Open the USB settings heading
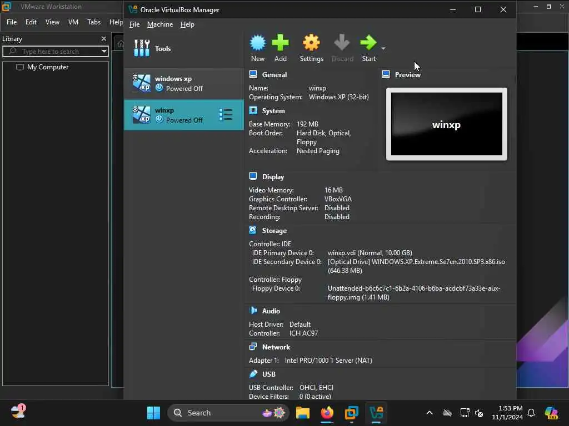 click(268, 374)
